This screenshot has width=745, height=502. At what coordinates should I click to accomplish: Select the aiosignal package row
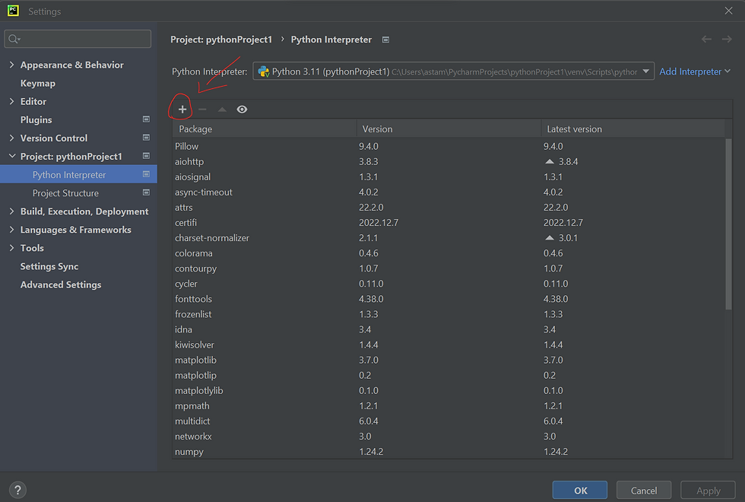point(449,176)
